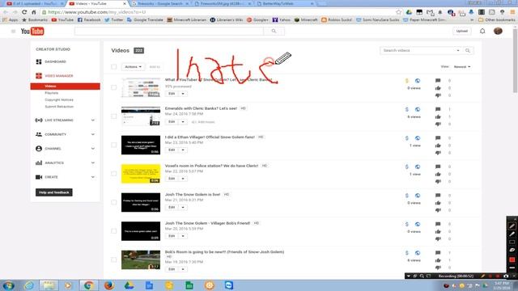
Task: Check the box for I did a Ethan Villager
Action: pos(113,145)
